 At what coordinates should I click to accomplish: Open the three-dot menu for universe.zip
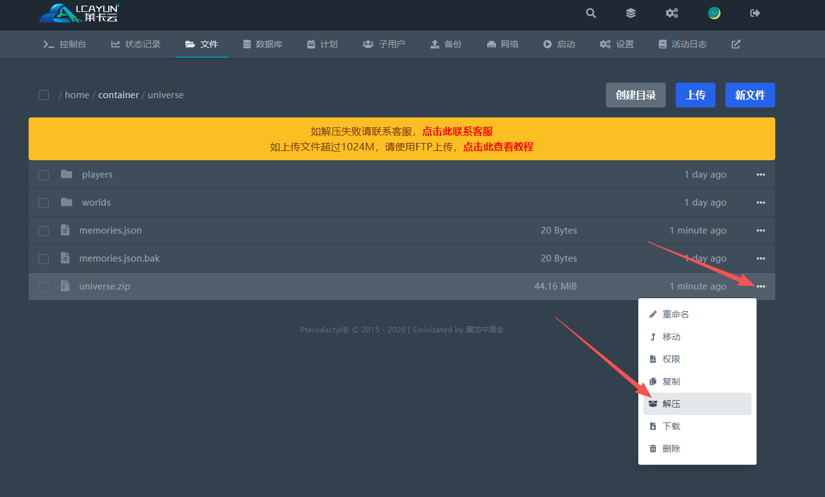[760, 286]
